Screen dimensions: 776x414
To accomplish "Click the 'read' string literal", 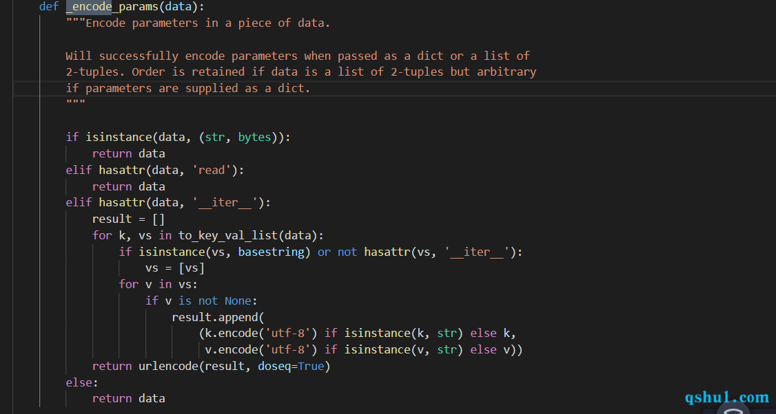I will pyautogui.click(x=212, y=170).
